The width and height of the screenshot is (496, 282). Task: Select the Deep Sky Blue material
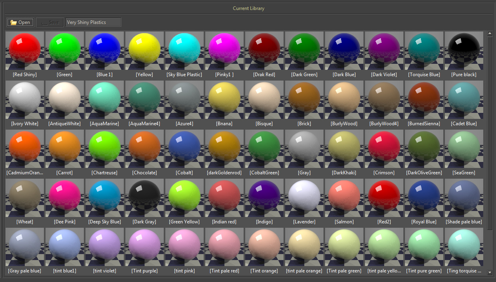coord(105,198)
